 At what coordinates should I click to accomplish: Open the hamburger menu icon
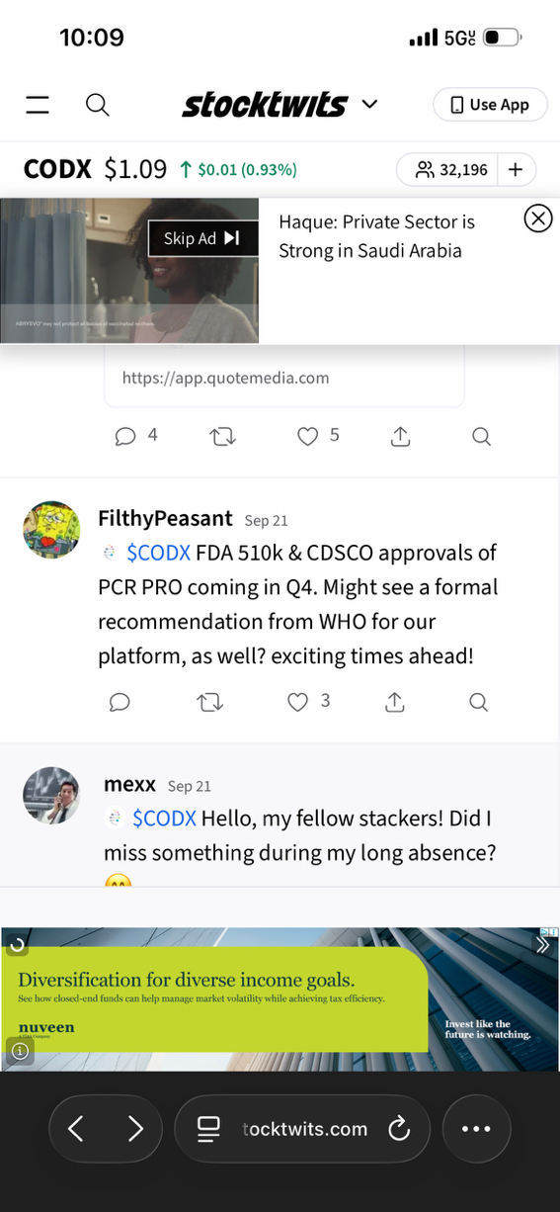tap(38, 105)
